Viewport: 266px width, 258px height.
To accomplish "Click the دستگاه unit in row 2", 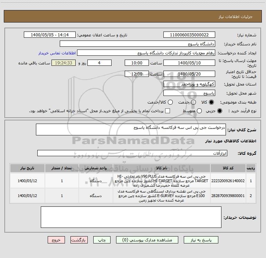I will pyautogui.click(x=96, y=196).
